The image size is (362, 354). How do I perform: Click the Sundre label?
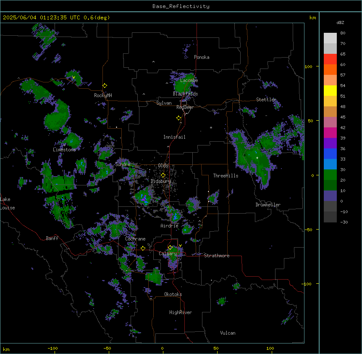(x=123, y=164)
